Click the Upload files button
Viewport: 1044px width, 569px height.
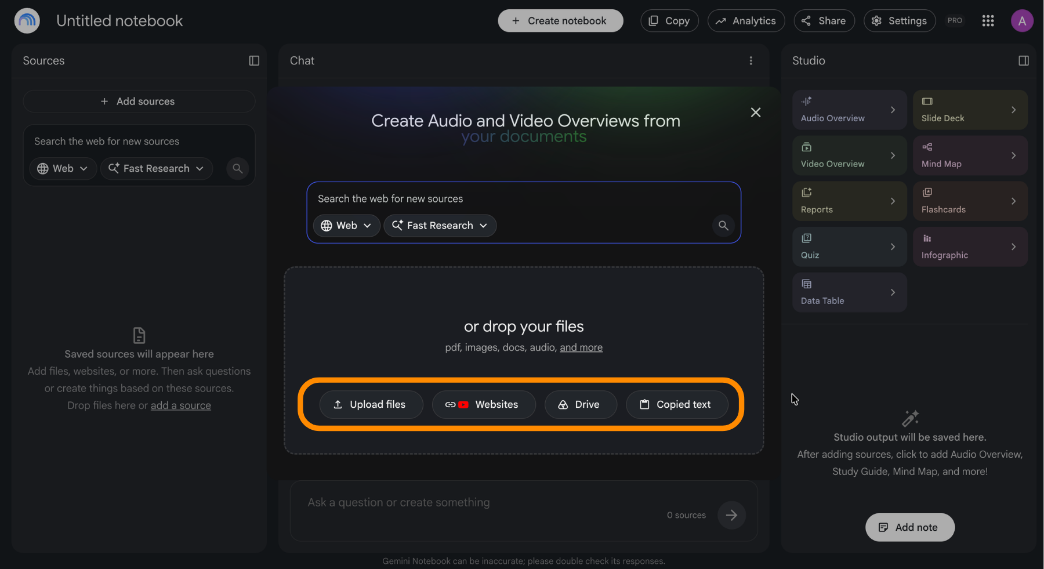pyautogui.click(x=371, y=405)
